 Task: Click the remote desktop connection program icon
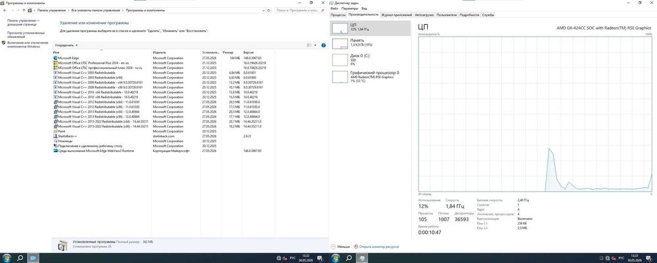tap(56, 146)
